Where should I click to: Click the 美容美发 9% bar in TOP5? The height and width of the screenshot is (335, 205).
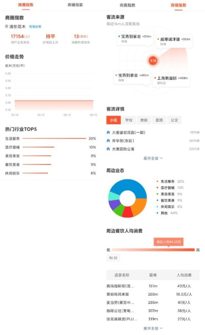37,156
